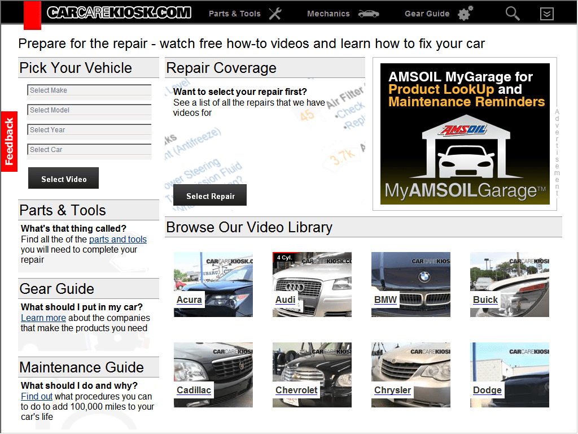Click the Maintenance Guide heading
Viewport: 578px width, 434px height.
(81, 367)
